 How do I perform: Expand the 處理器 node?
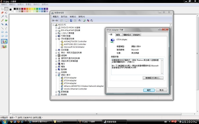[x=56, y=55]
